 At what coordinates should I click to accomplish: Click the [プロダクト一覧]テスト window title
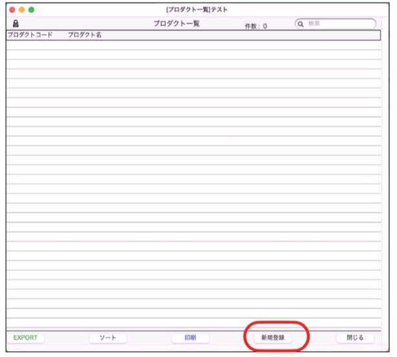point(197,10)
